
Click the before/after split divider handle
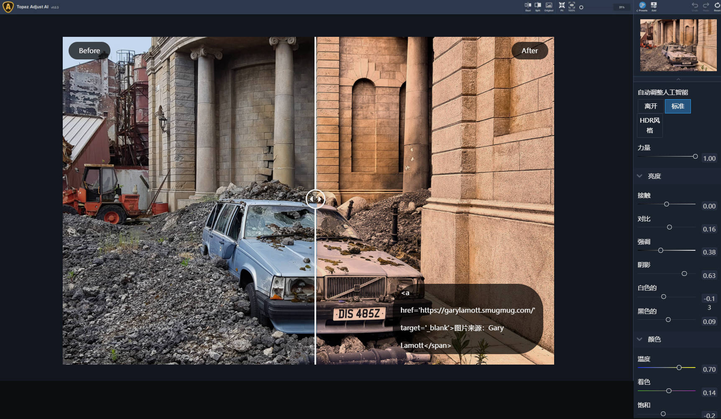click(315, 199)
